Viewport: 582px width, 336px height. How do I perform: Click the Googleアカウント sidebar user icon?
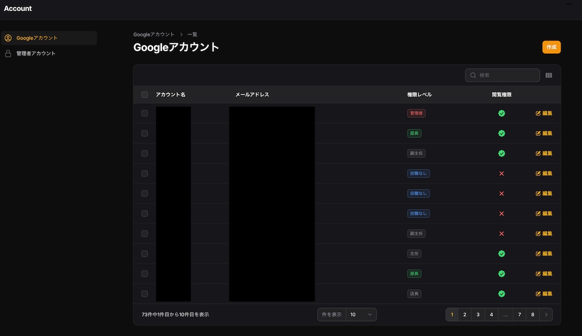8,38
